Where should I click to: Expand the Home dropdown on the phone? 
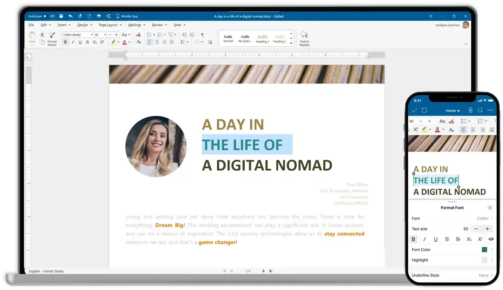tap(453, 111)
